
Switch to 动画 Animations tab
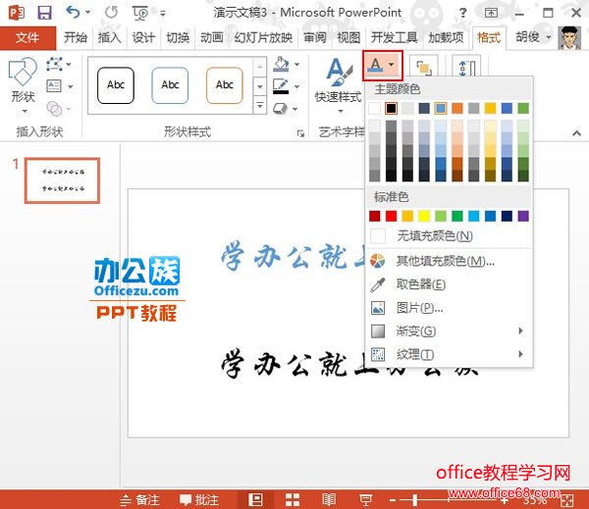[x=211, y=37]
